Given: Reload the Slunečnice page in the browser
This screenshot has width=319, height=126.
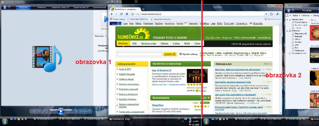Looking at the screenshot, I should click(121, 14).
